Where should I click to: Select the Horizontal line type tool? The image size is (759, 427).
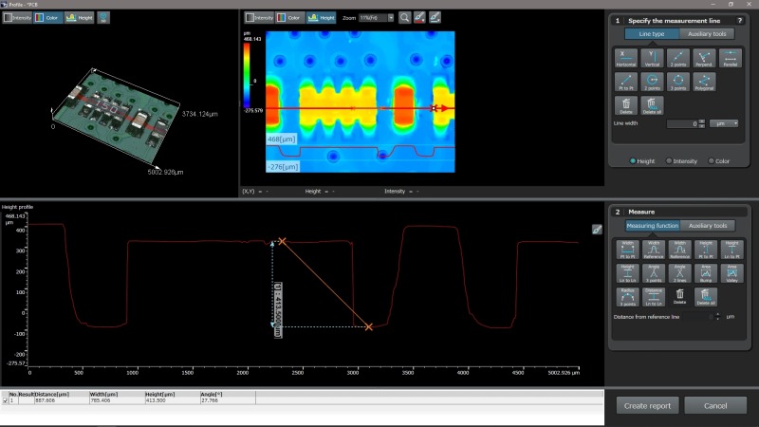626,58
